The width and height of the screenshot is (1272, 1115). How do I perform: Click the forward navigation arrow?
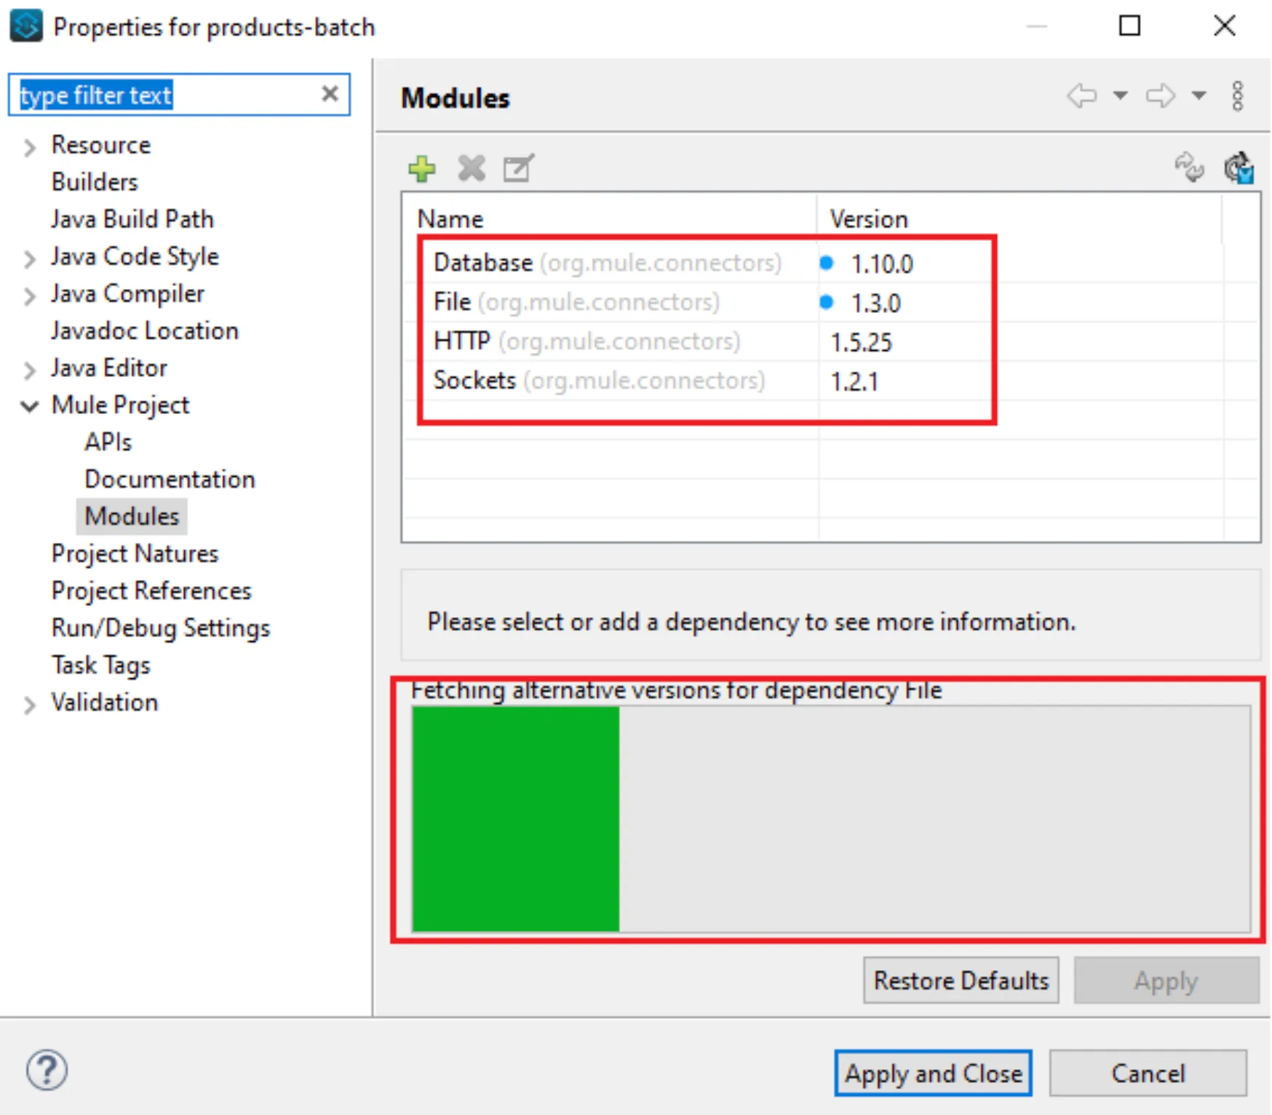1160,95
